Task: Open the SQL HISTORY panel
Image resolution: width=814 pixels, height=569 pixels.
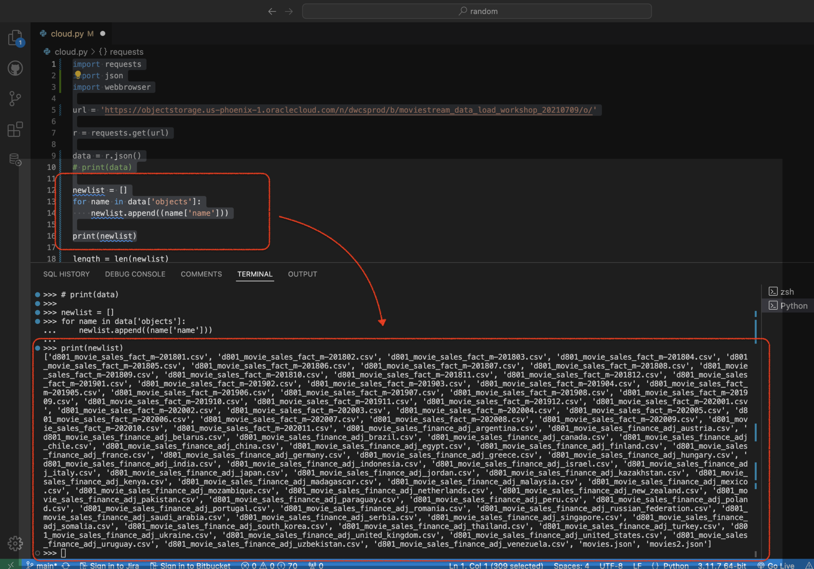Action: 66,274
